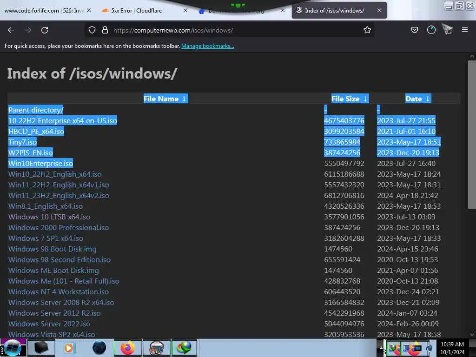Image resolution: width=476 pixels, height=357 pixels.
Task: Click date 2024-Apr-18 21:42
Action: tap(407, 196)
